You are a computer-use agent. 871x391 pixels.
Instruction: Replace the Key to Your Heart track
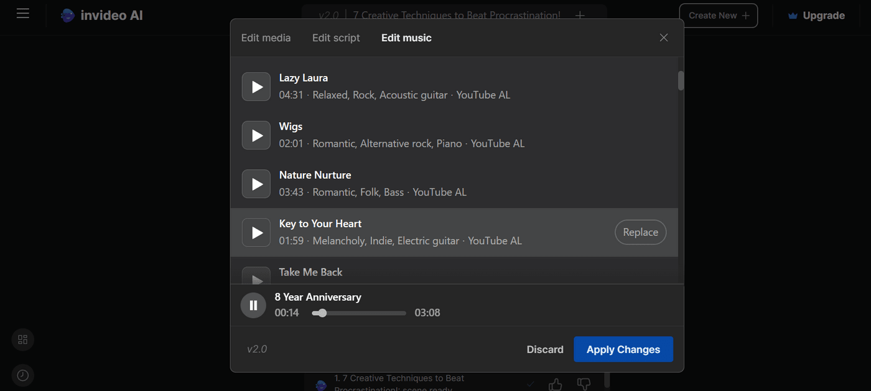[640, 232]
